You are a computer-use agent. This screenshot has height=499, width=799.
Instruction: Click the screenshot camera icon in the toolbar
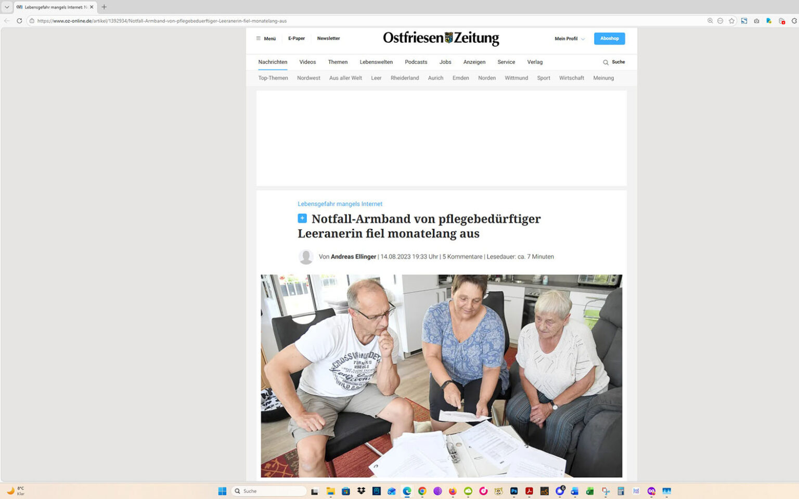click(756, 21)
